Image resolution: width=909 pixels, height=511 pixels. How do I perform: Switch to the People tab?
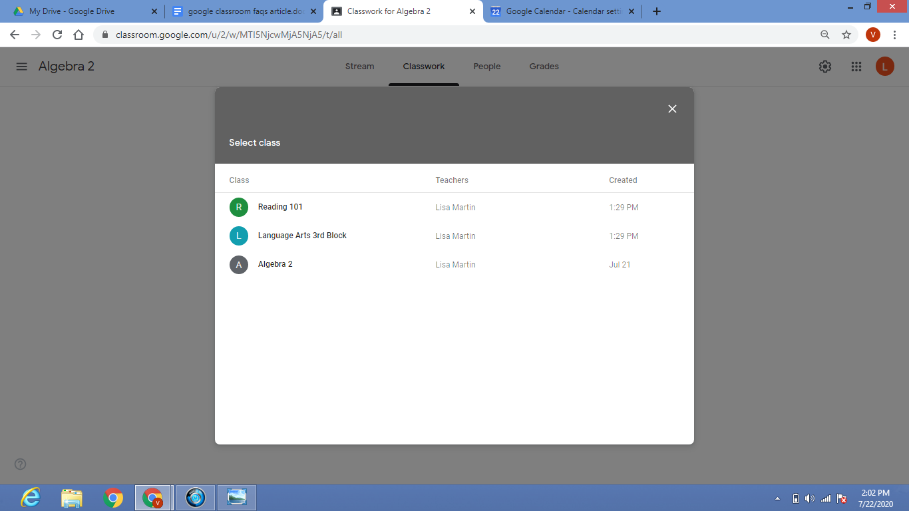487,67
